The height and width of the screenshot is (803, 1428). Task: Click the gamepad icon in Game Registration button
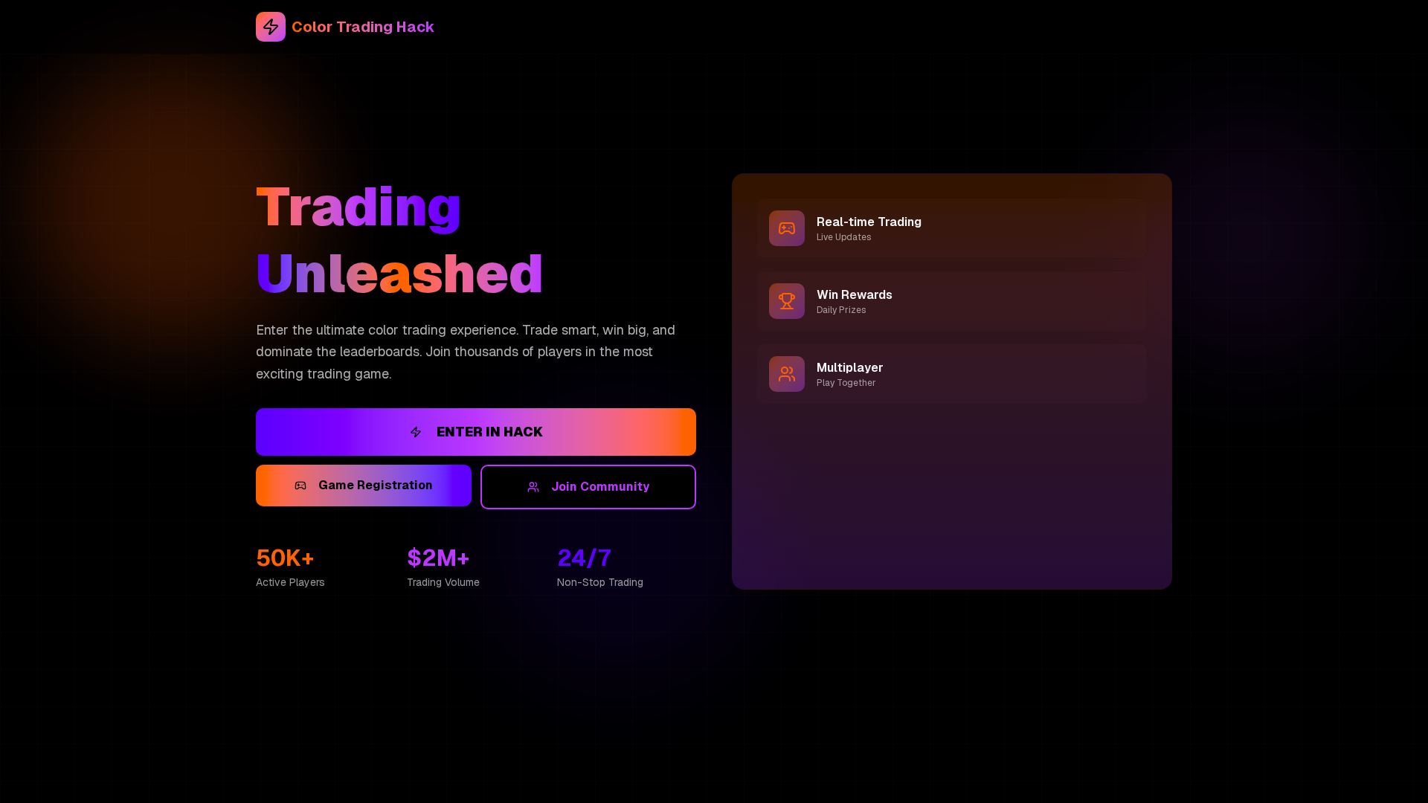click(x=300, y=485)
